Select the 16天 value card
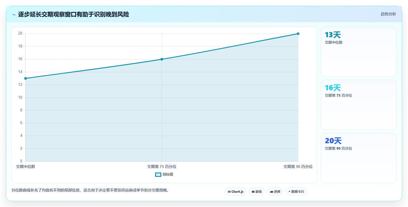The image size is (408, 207). coord(359,105)
